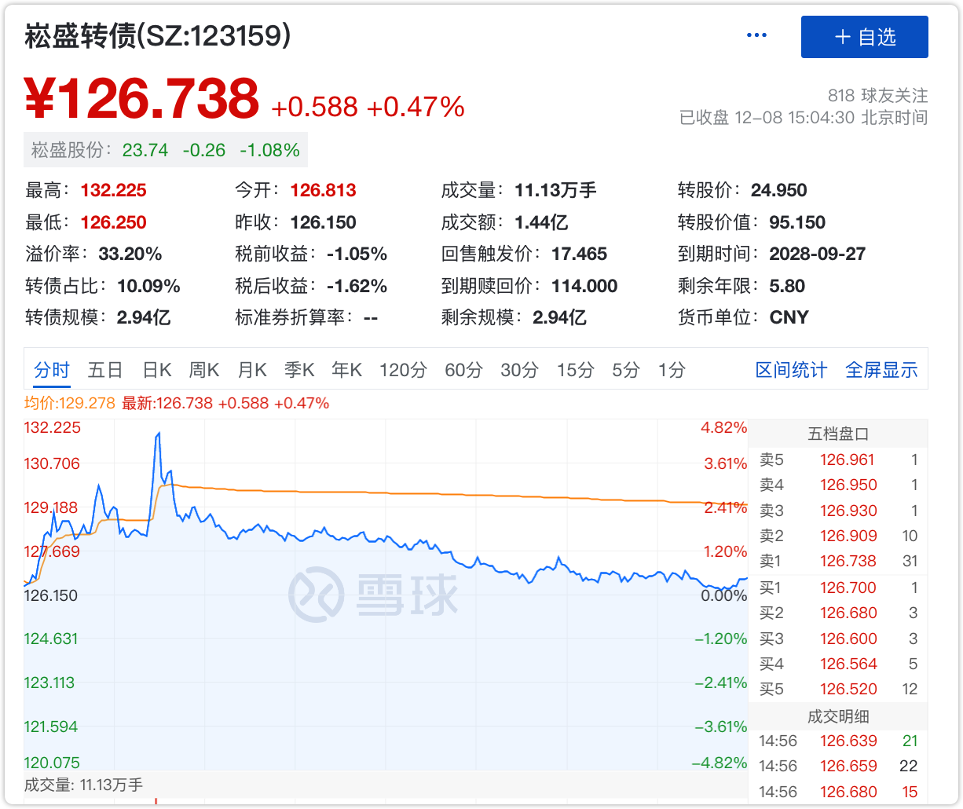Screen dimensions: 963x809
Task: Select the 30分 interval chart
Action: tap(519, 370)
